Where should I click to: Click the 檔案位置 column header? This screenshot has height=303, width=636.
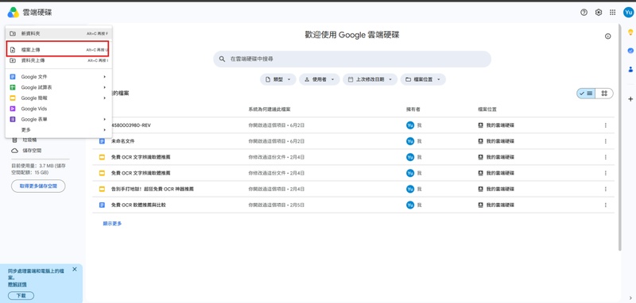point(487,109)
